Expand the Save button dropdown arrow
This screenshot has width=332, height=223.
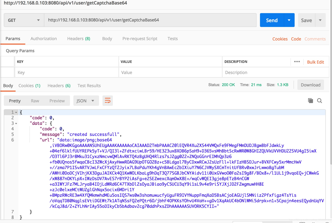tap(320, 20)
